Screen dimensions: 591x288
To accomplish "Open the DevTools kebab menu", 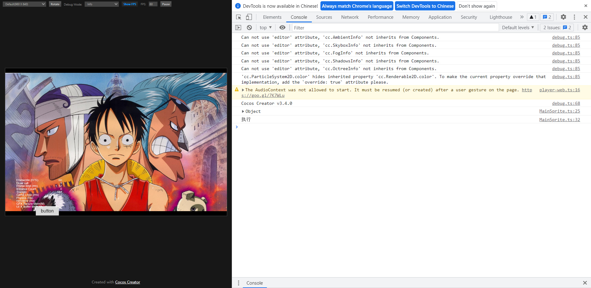I will click(574, 17).
